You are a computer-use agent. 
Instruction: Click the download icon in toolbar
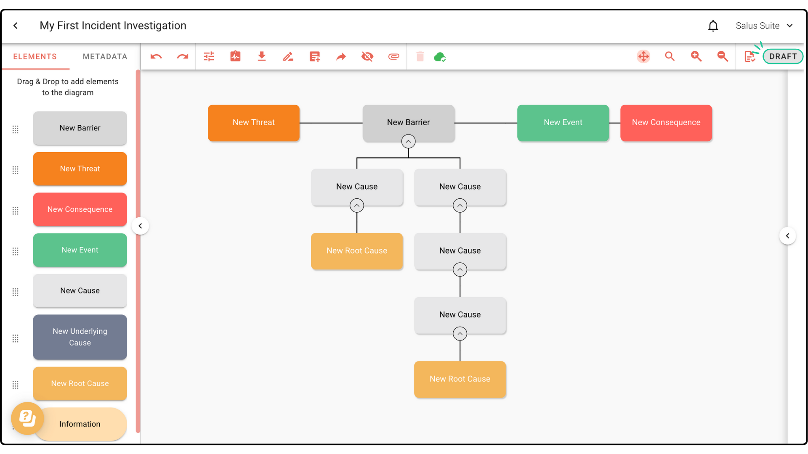coord(262,57)
